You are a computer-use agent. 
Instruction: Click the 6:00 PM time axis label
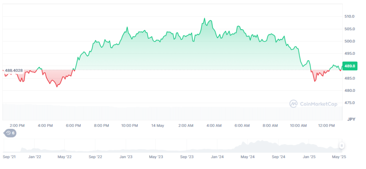pos(73,126)
